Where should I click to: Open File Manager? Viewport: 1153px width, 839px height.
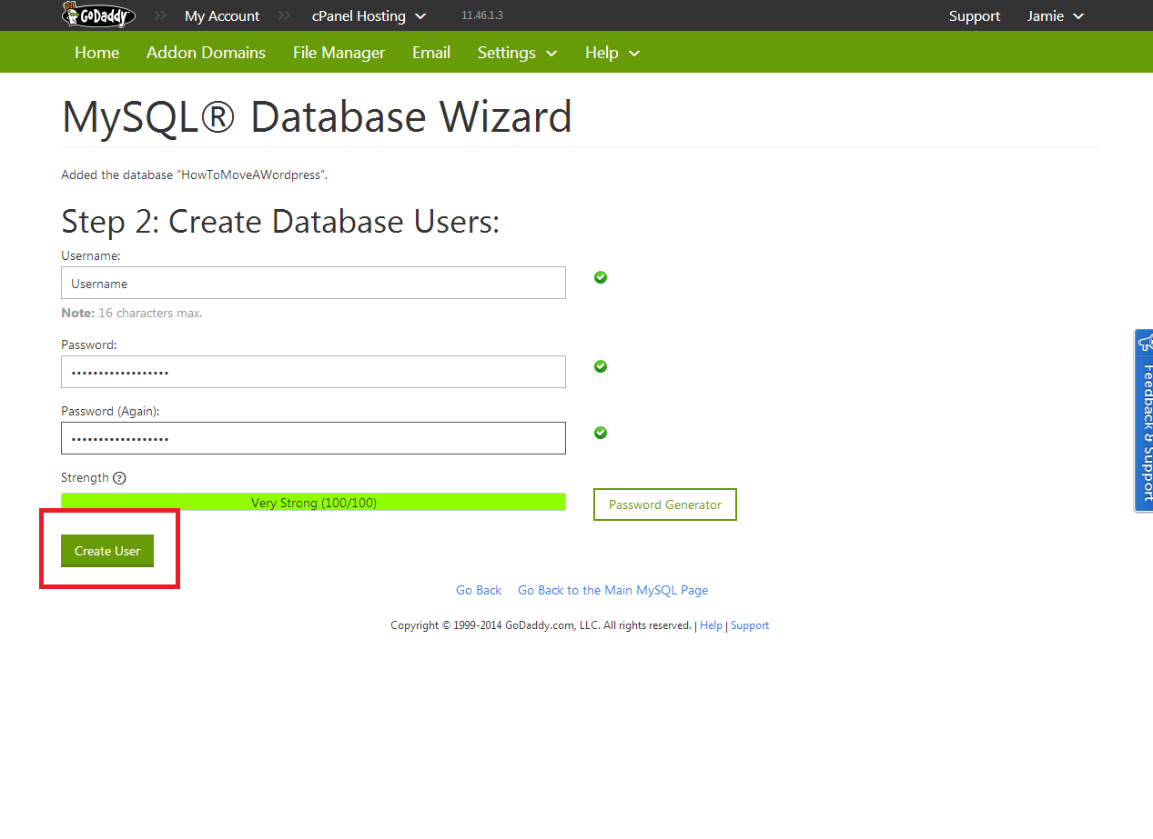pos(339,53)
